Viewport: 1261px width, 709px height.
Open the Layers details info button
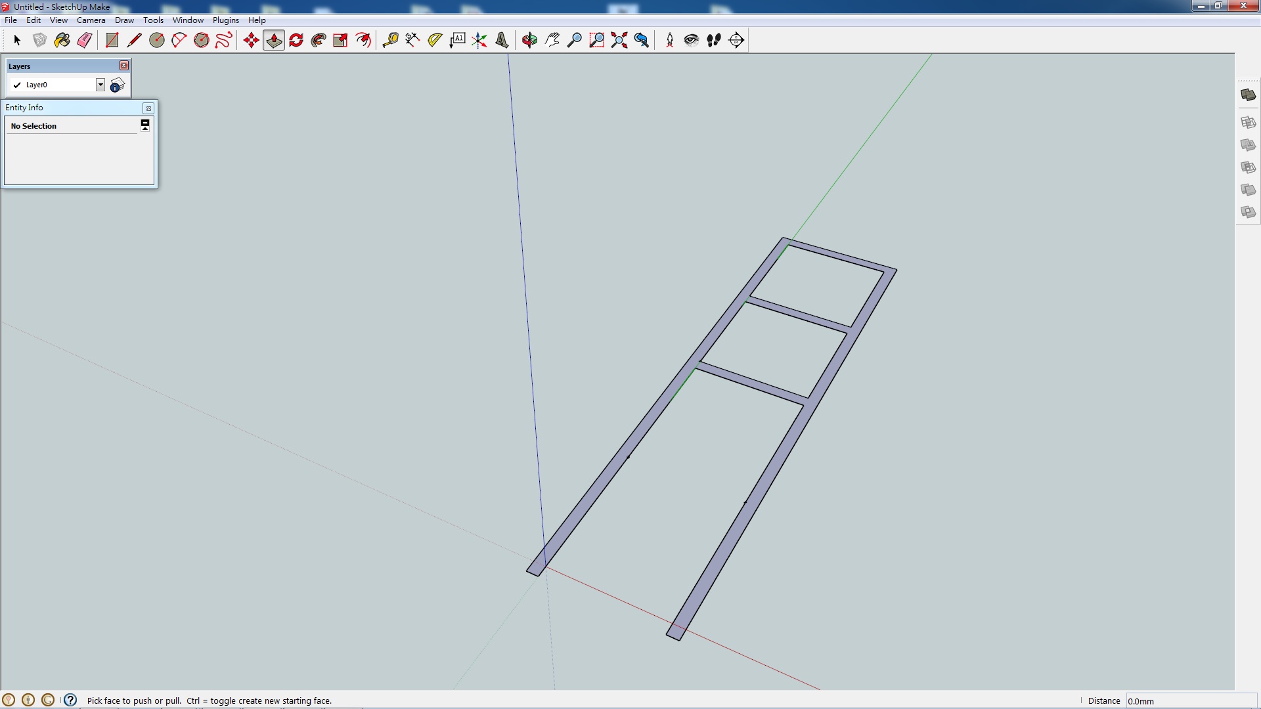pyautogui.click(x=117, y=85)
